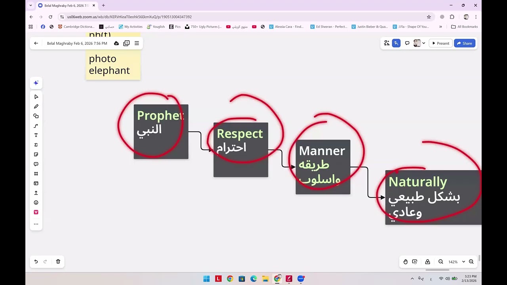
Task: Open a new browser tab
Action: [103, 6]
